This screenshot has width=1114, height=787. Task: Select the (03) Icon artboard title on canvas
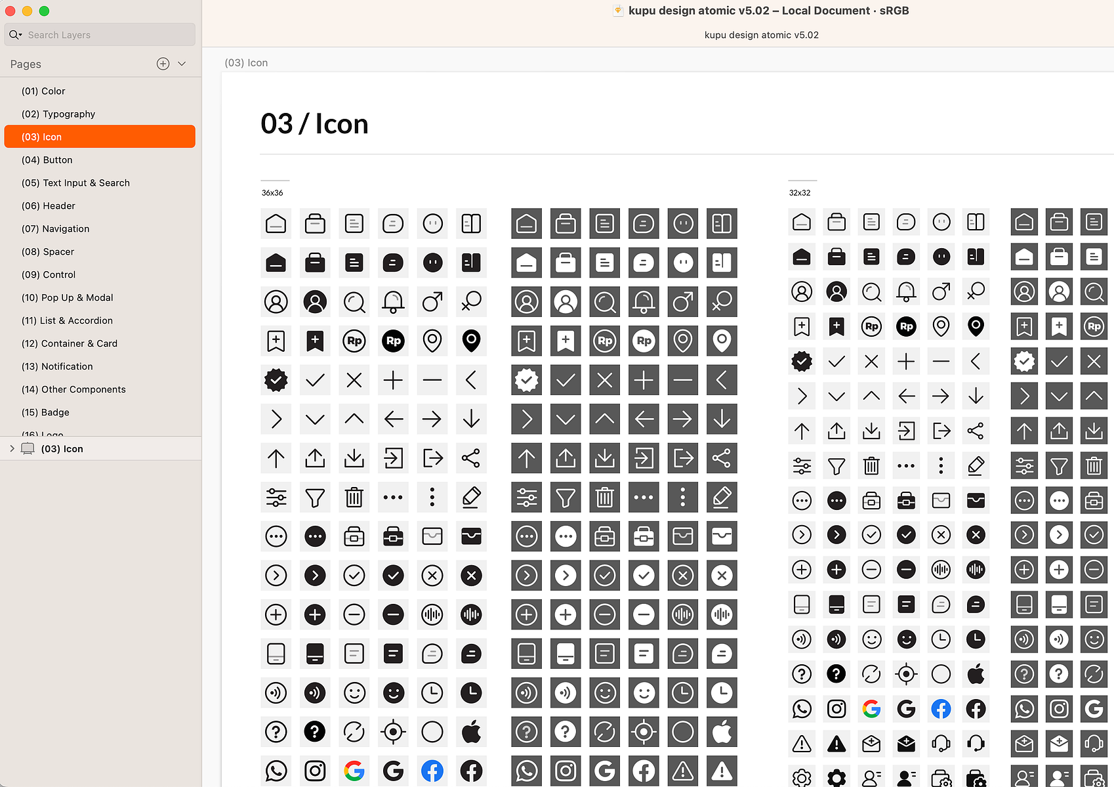[x=246, y=63]
